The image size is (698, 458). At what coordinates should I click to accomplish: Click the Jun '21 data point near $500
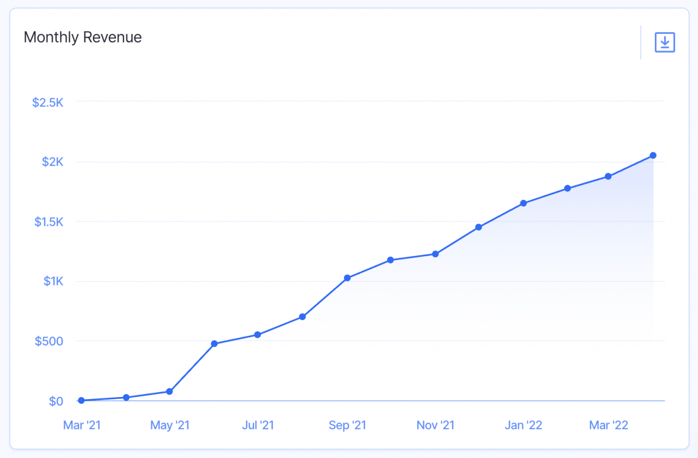click(214, 344)
